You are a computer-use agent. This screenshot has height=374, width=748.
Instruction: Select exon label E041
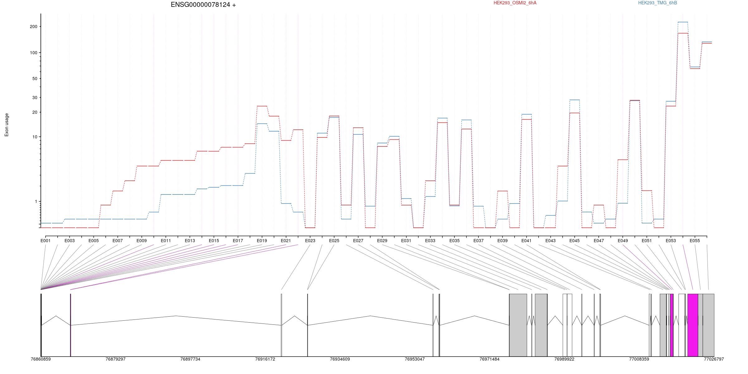point(526,241)
